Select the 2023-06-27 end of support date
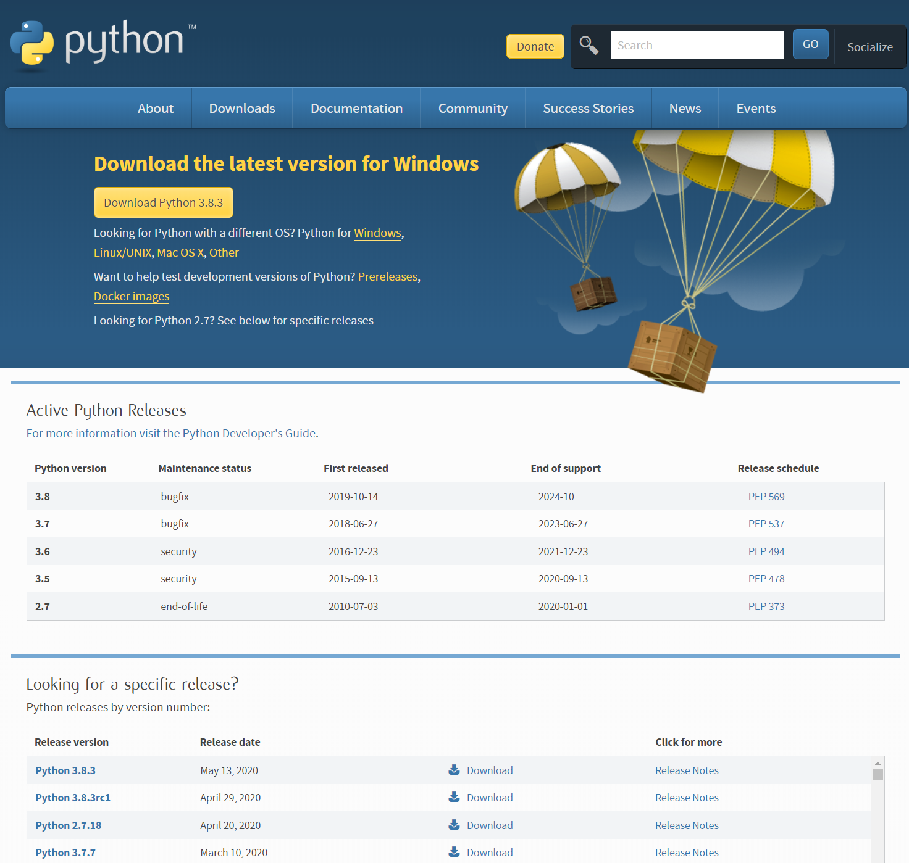The width and height of the screenshot is (909, 863). [563, 524]
